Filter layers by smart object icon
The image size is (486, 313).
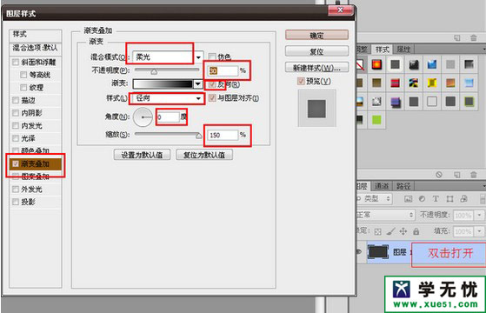[463, 199]
